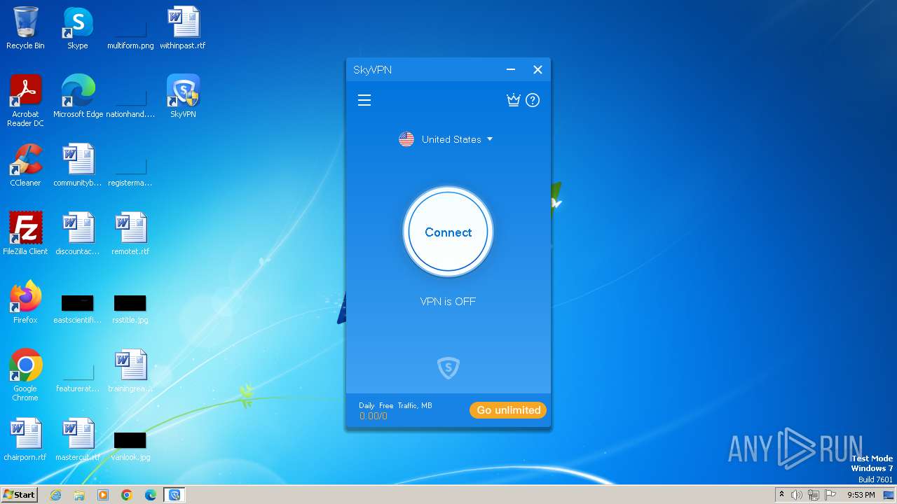This screenshot has height=504, width=897.
Task: Open Chrome from the taskbar
Action: point(127,495)
